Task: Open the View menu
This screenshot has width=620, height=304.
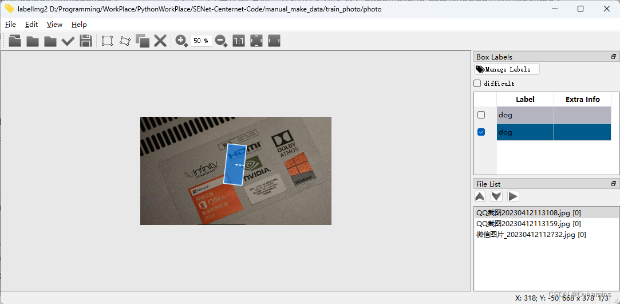Action: click(x=54, y=25)
